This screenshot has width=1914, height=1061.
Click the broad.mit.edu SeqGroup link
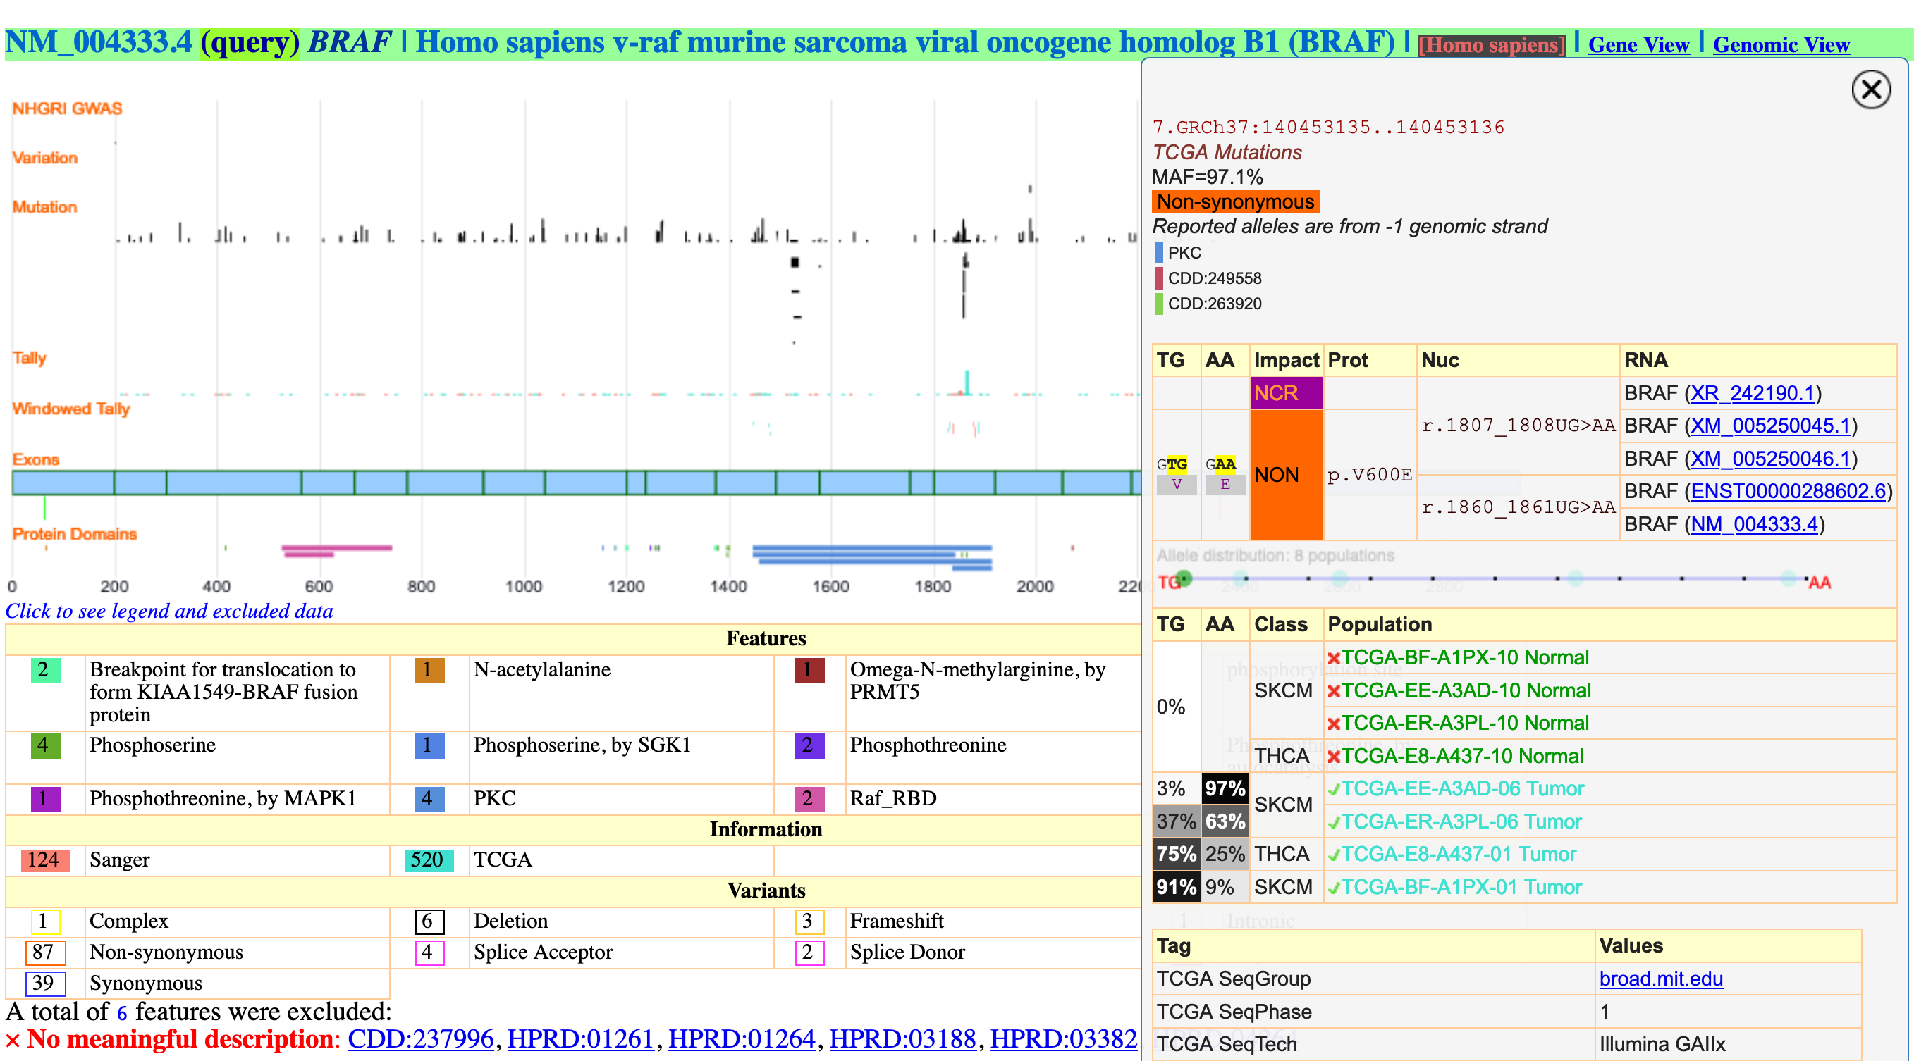click(x=1660, y=979)
